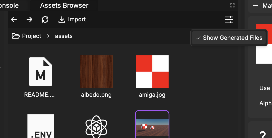Import a new asset
272x138 pixels.
pos(72,19)
